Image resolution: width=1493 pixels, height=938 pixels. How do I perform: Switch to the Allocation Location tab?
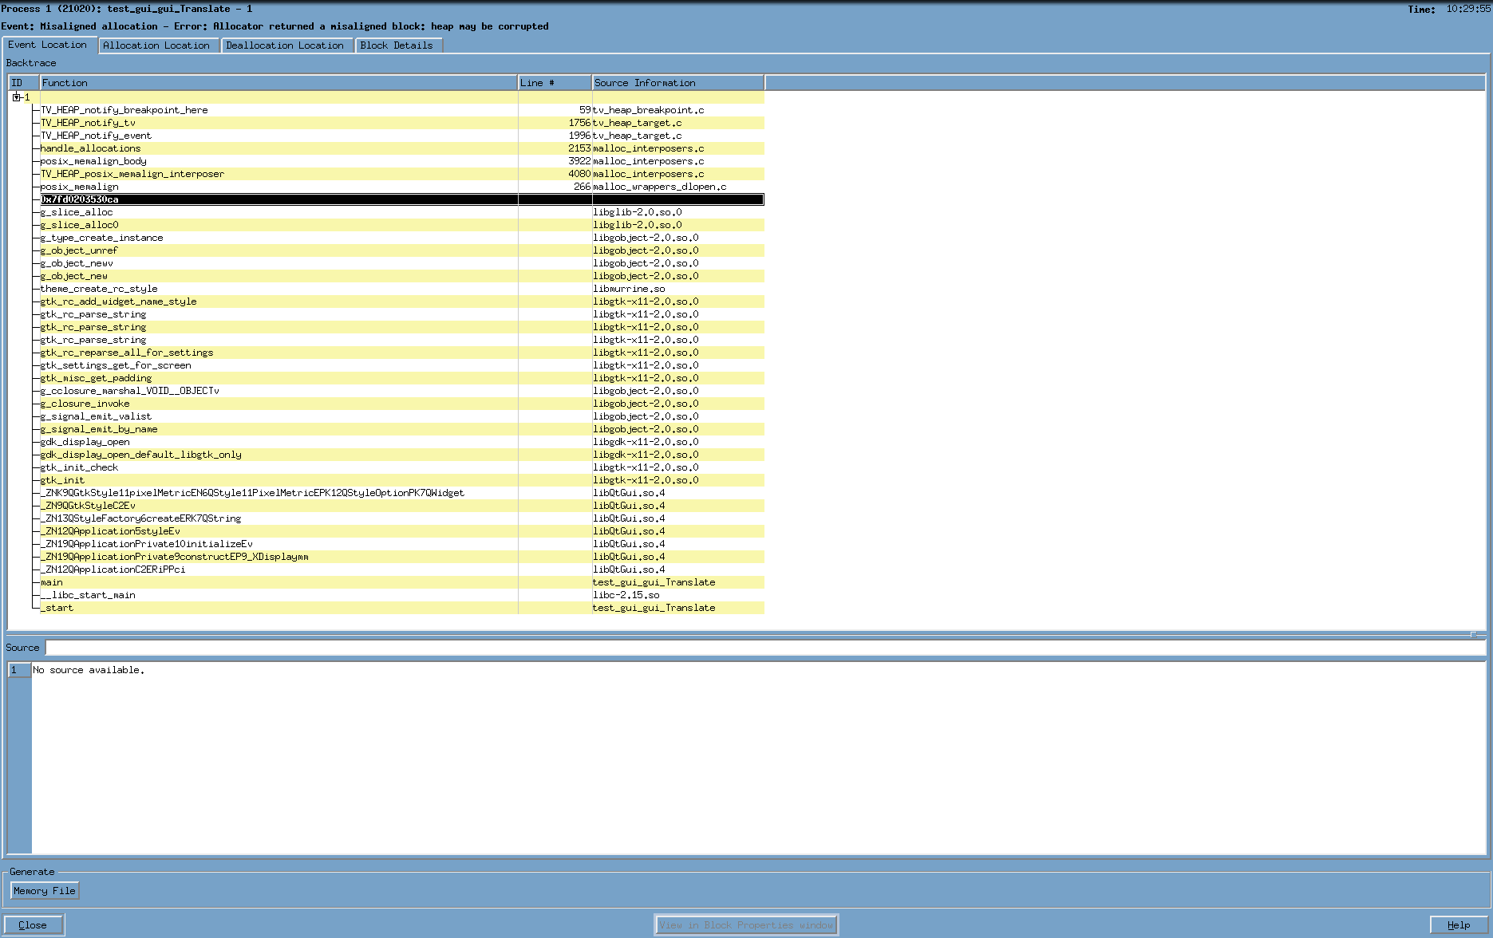156,45
